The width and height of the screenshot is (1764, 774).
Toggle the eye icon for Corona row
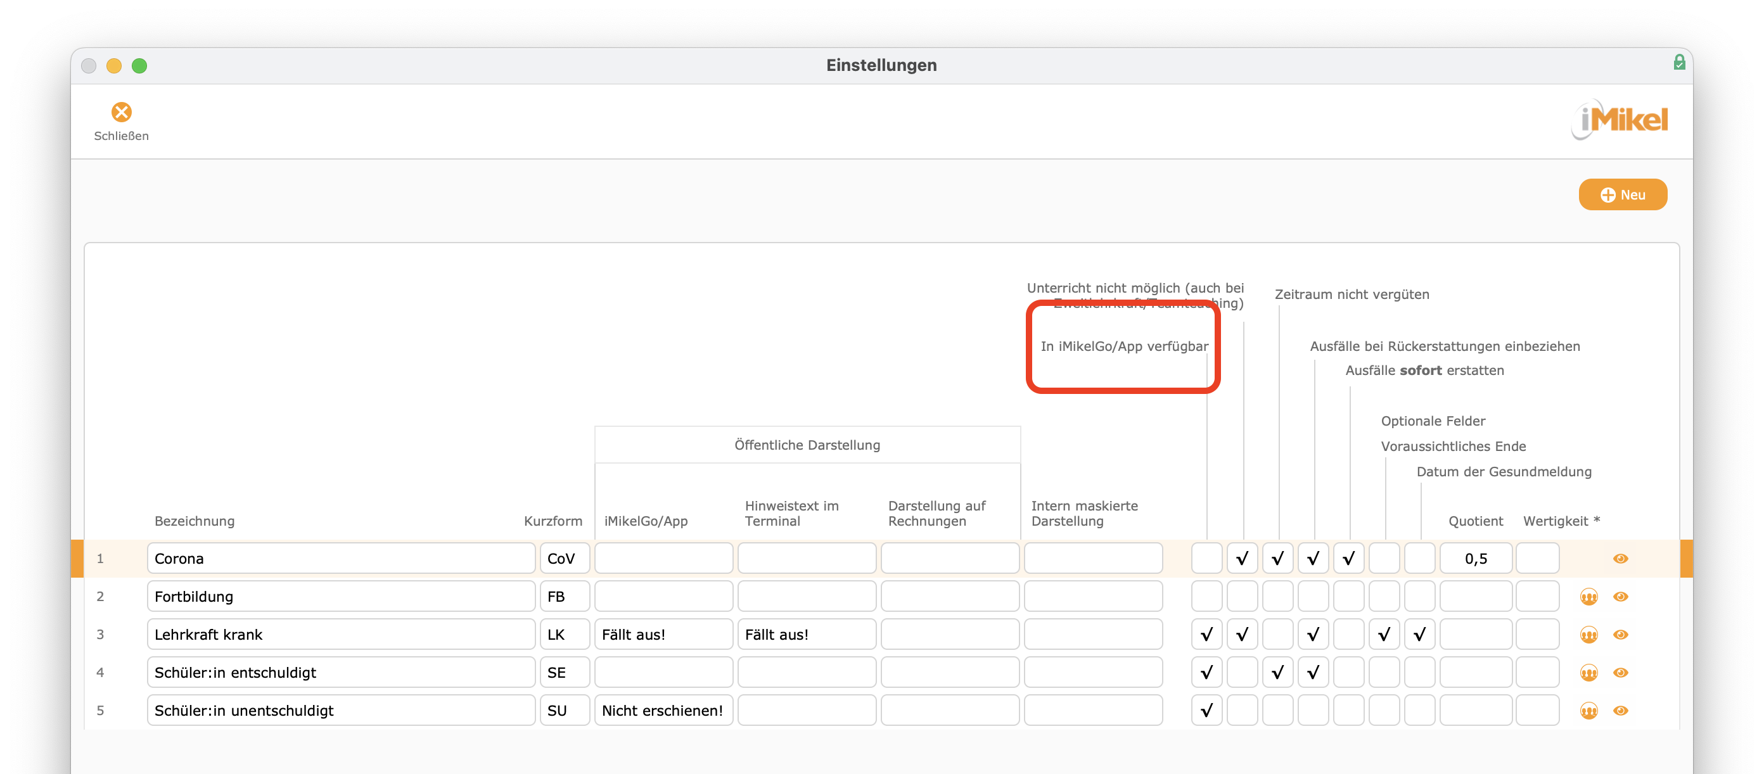click(x=1620, y=559)
